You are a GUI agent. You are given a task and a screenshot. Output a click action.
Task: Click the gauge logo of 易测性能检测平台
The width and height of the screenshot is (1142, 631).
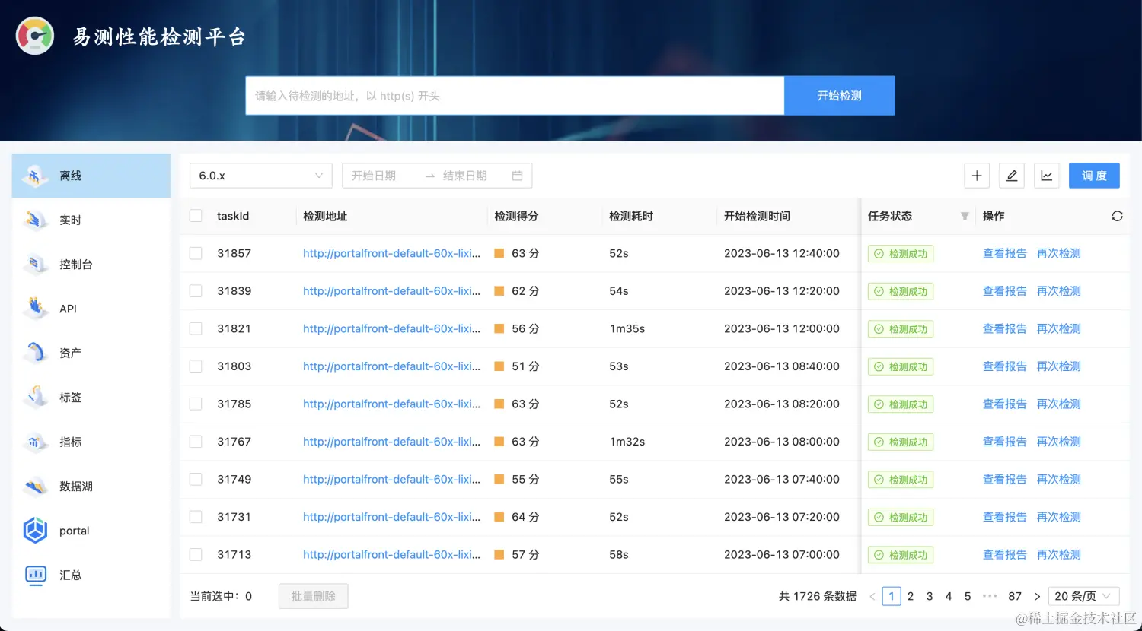coord(35,36)
